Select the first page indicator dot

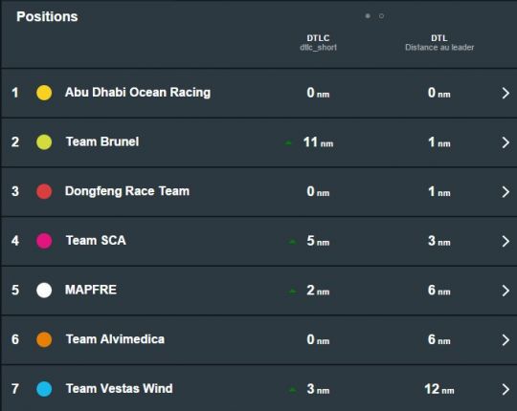[x=368, y=16]
